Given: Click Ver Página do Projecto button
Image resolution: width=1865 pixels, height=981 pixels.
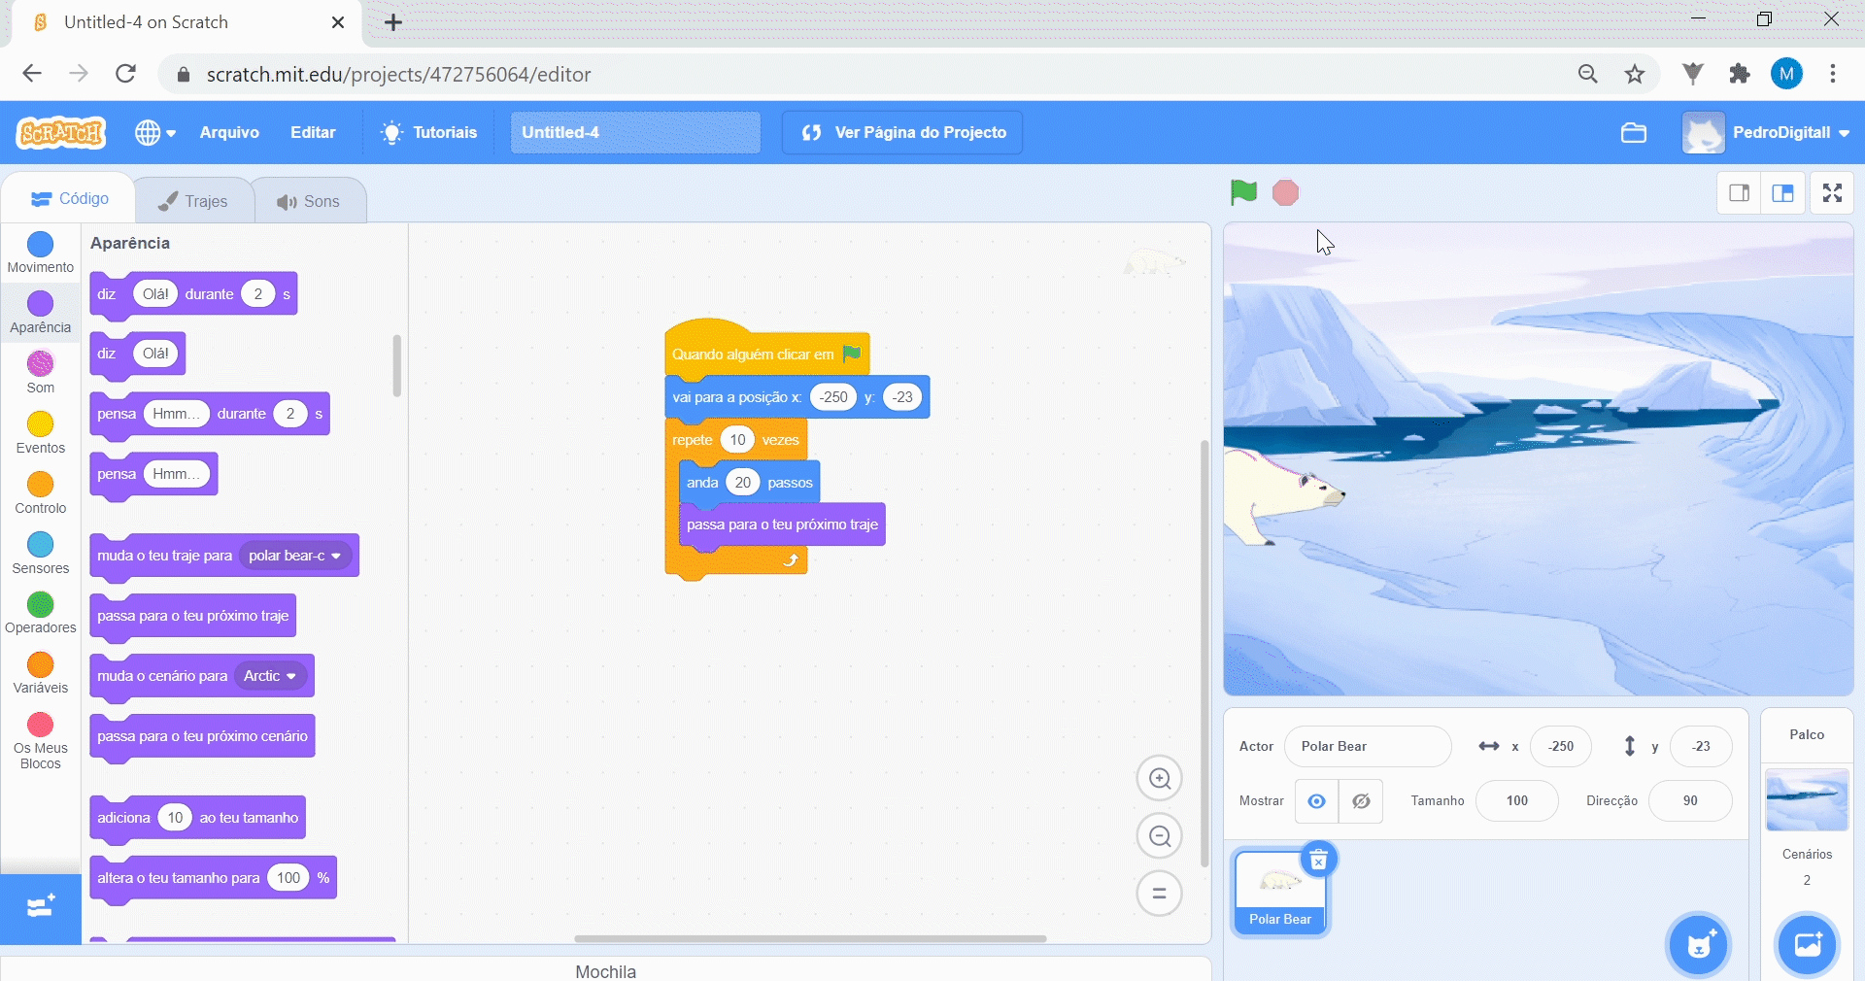Looking at the screenshot, I should tap(902, 132).
